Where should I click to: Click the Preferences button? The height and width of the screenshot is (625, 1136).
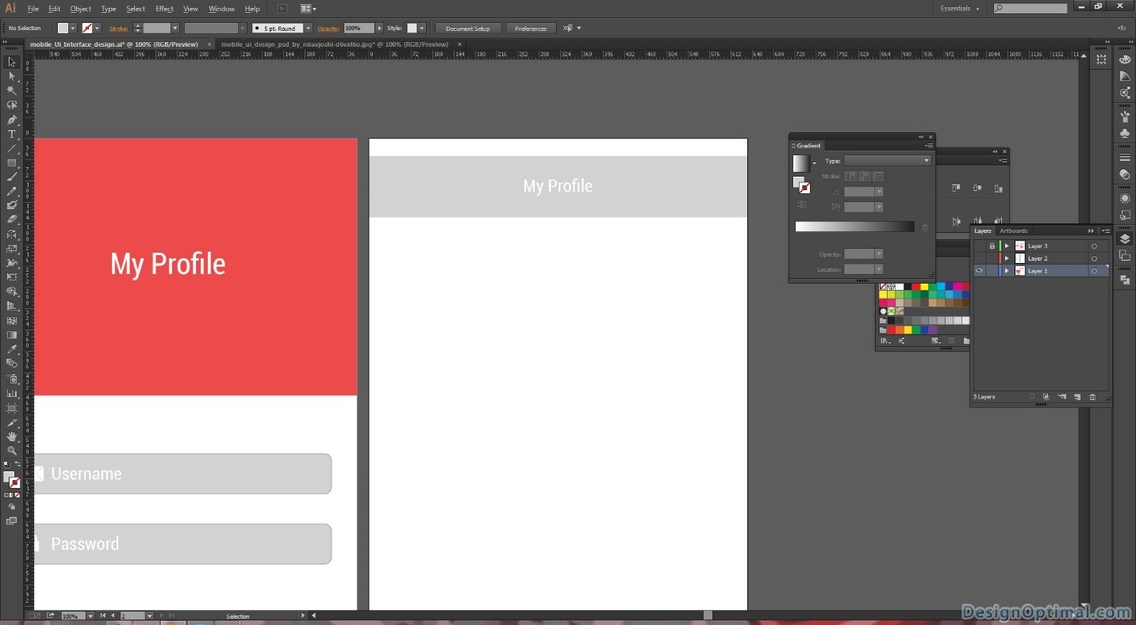point(531,29)
